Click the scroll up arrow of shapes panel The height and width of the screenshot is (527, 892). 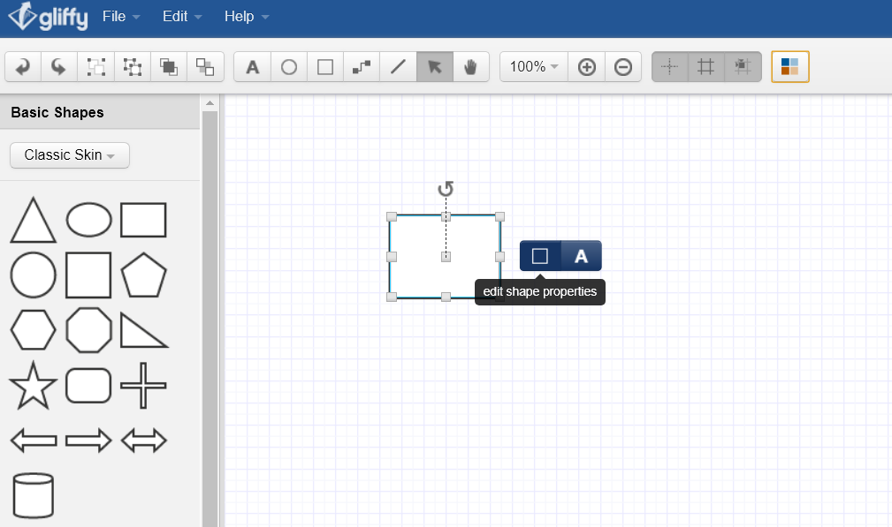click(210, 103)
